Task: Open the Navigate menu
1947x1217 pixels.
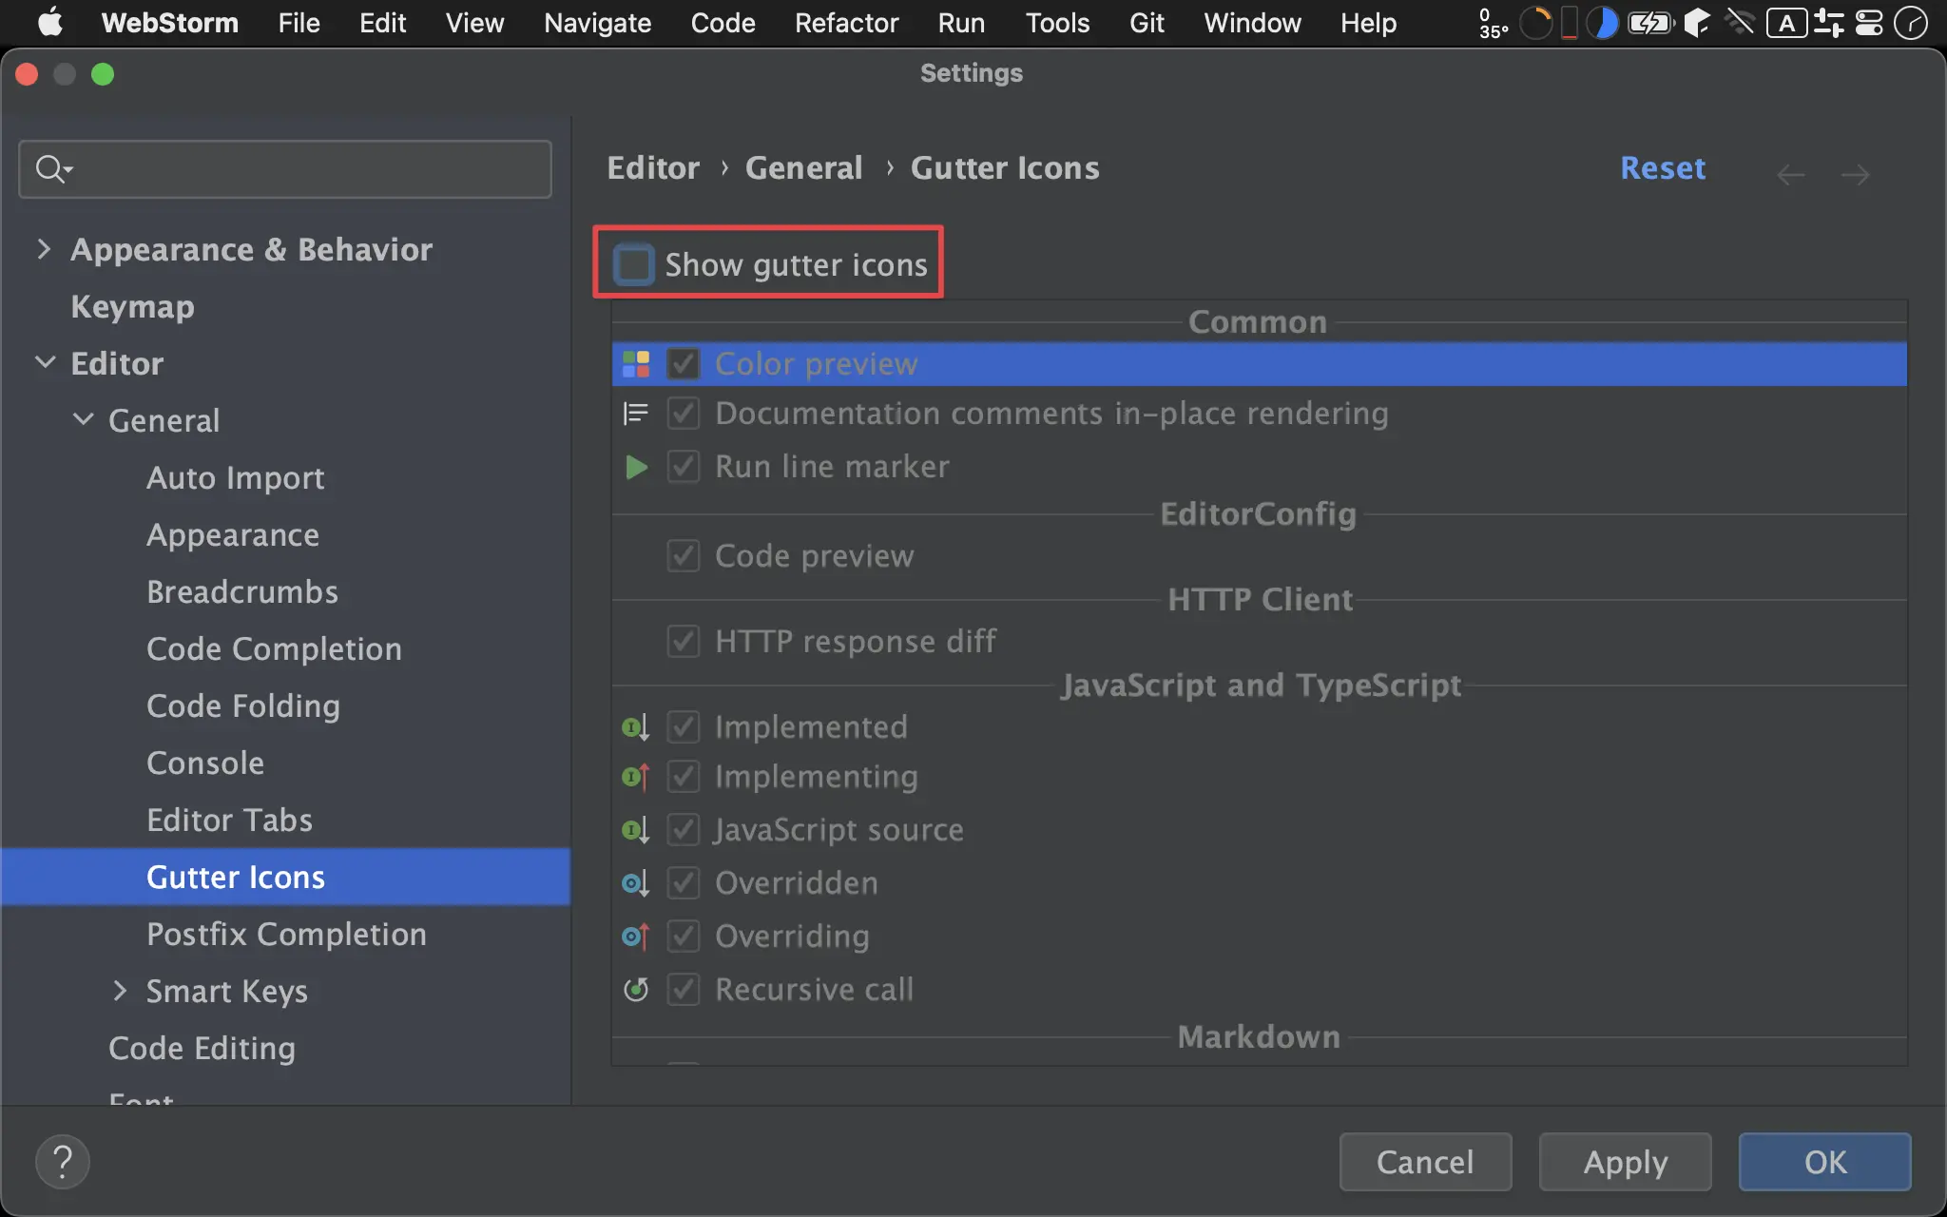Action: 597,23
